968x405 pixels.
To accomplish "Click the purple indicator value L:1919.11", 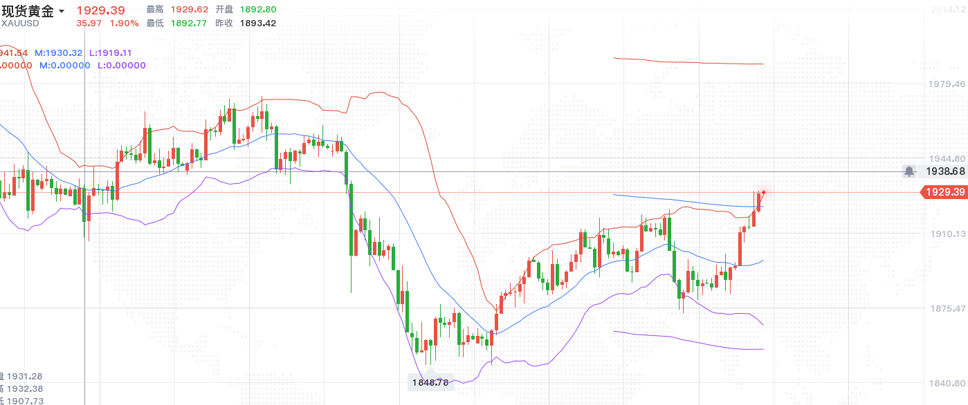I will pos(110,53).
